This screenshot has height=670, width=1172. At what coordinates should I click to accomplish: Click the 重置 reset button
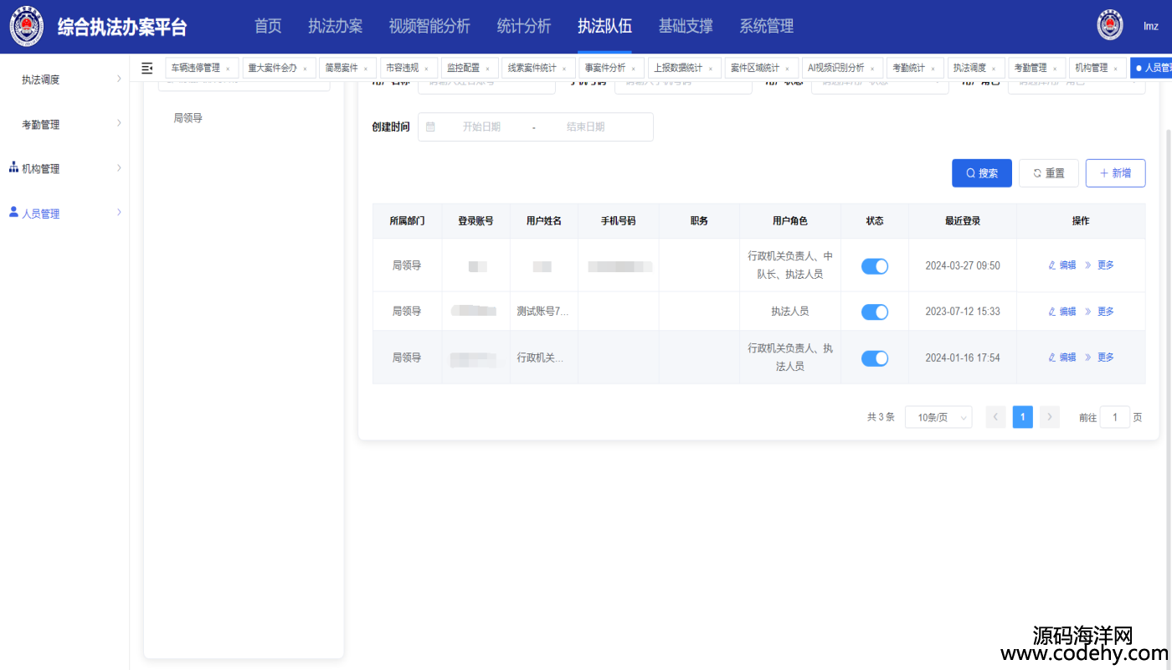tap(1049, 173)
